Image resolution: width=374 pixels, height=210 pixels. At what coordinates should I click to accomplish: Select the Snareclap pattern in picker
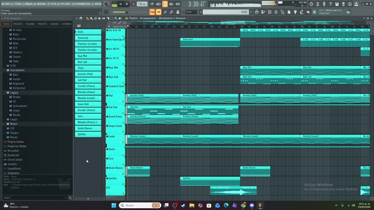click(88, 38)
